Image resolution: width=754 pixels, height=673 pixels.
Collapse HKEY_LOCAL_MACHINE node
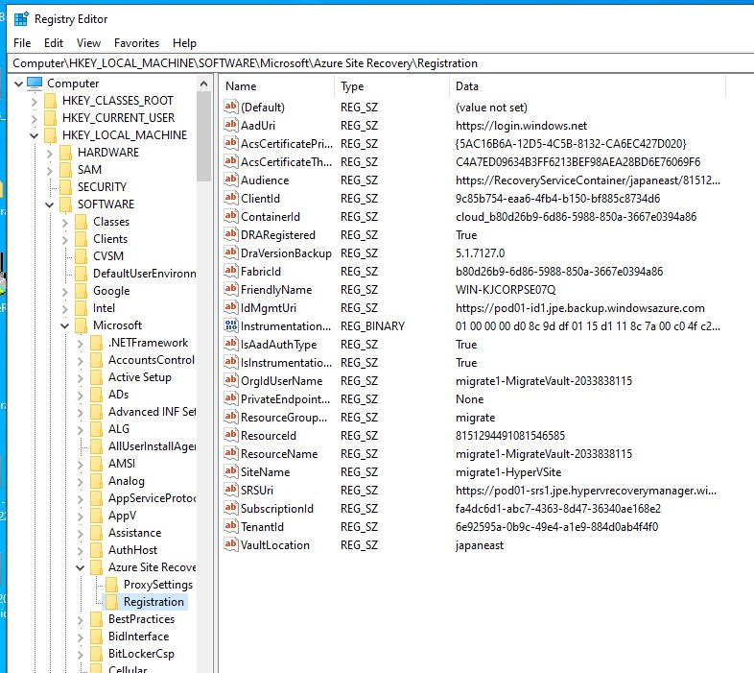pos(35,135)
